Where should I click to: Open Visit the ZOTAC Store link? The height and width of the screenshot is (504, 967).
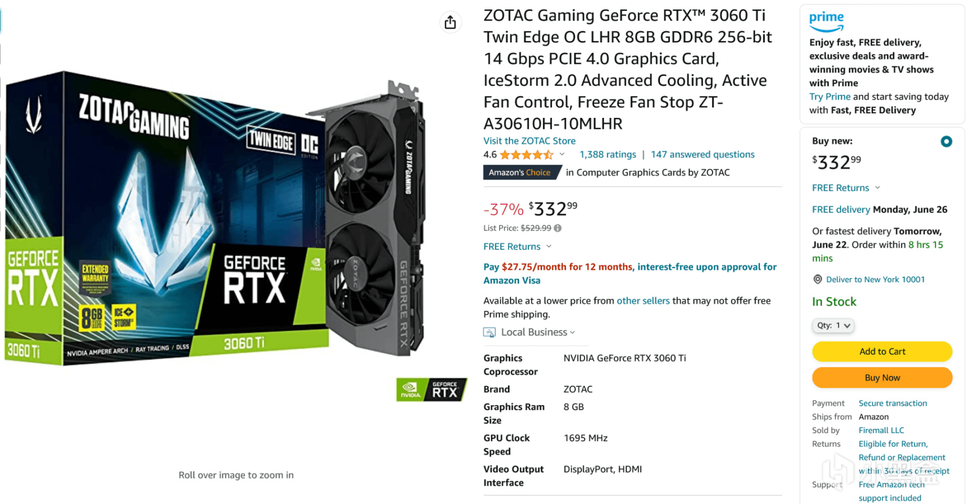point(529,140)
